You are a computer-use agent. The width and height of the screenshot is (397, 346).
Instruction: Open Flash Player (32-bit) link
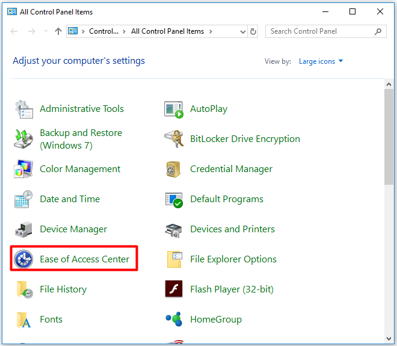tap(232, 289)
